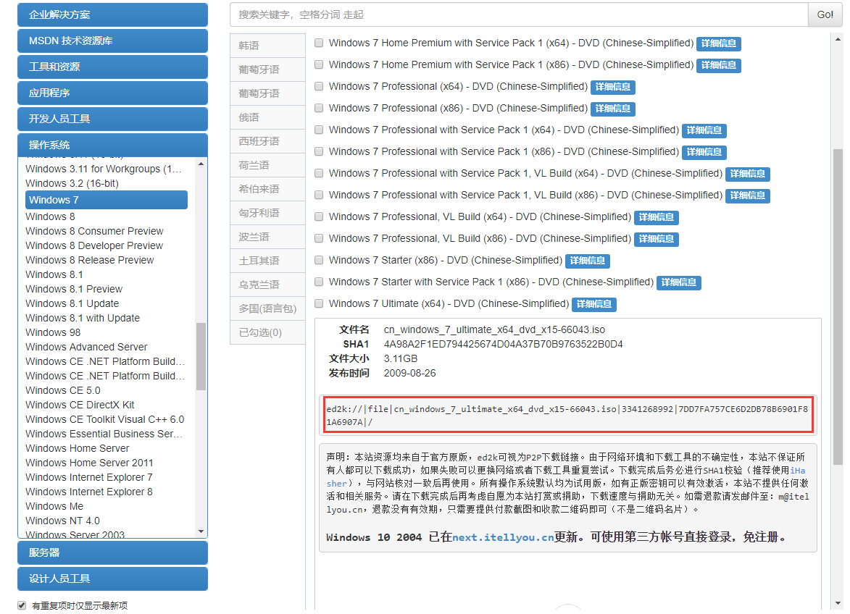The width and height of the screenshot is (850, 614).
Task: Click the Go! search button
Action: 825,14
